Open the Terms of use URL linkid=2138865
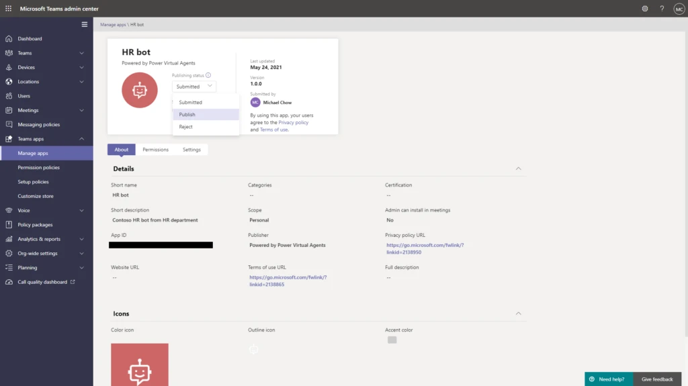688x386 pixels. (288, 281)
